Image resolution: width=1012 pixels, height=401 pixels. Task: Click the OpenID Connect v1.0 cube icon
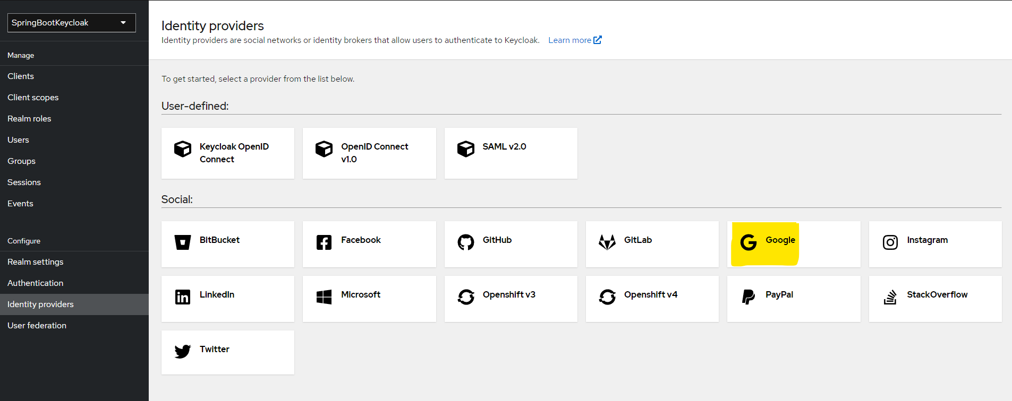tap(324, 149)
